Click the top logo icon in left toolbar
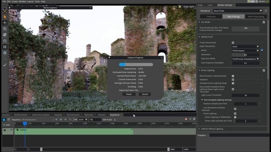This screenshot has width=271, height=152. point(5,11)
